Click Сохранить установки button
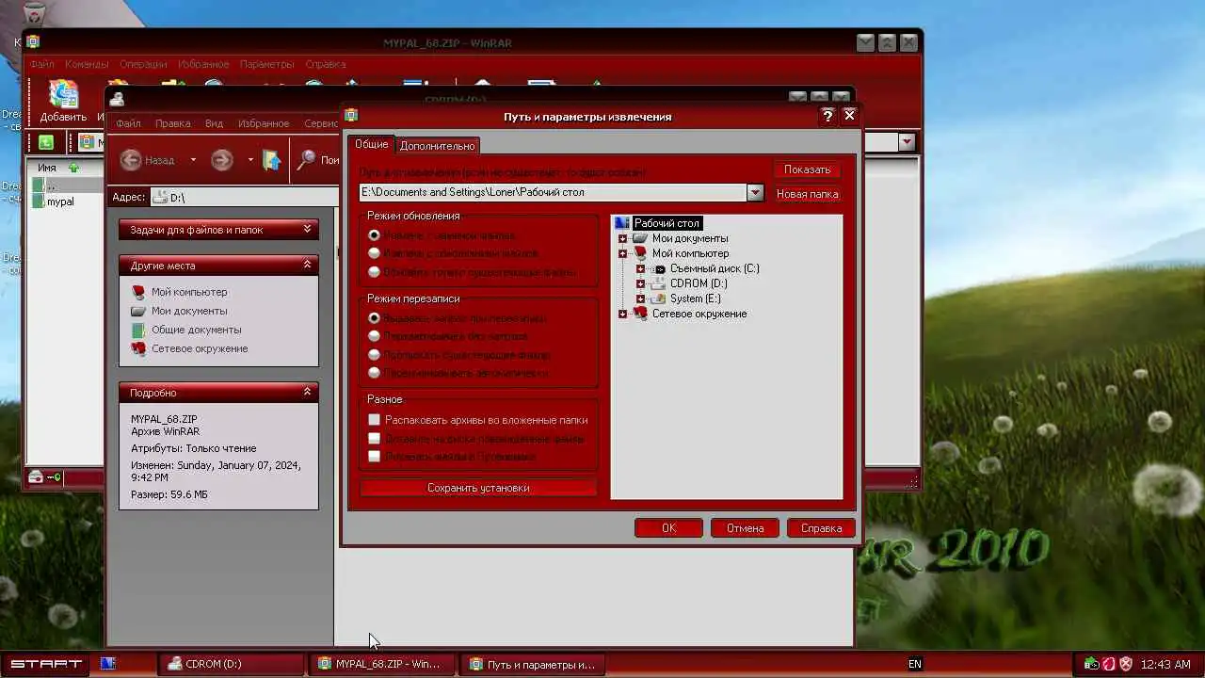Image resolution: width=1205 pixels, height=678 pixels. (478, 488)
